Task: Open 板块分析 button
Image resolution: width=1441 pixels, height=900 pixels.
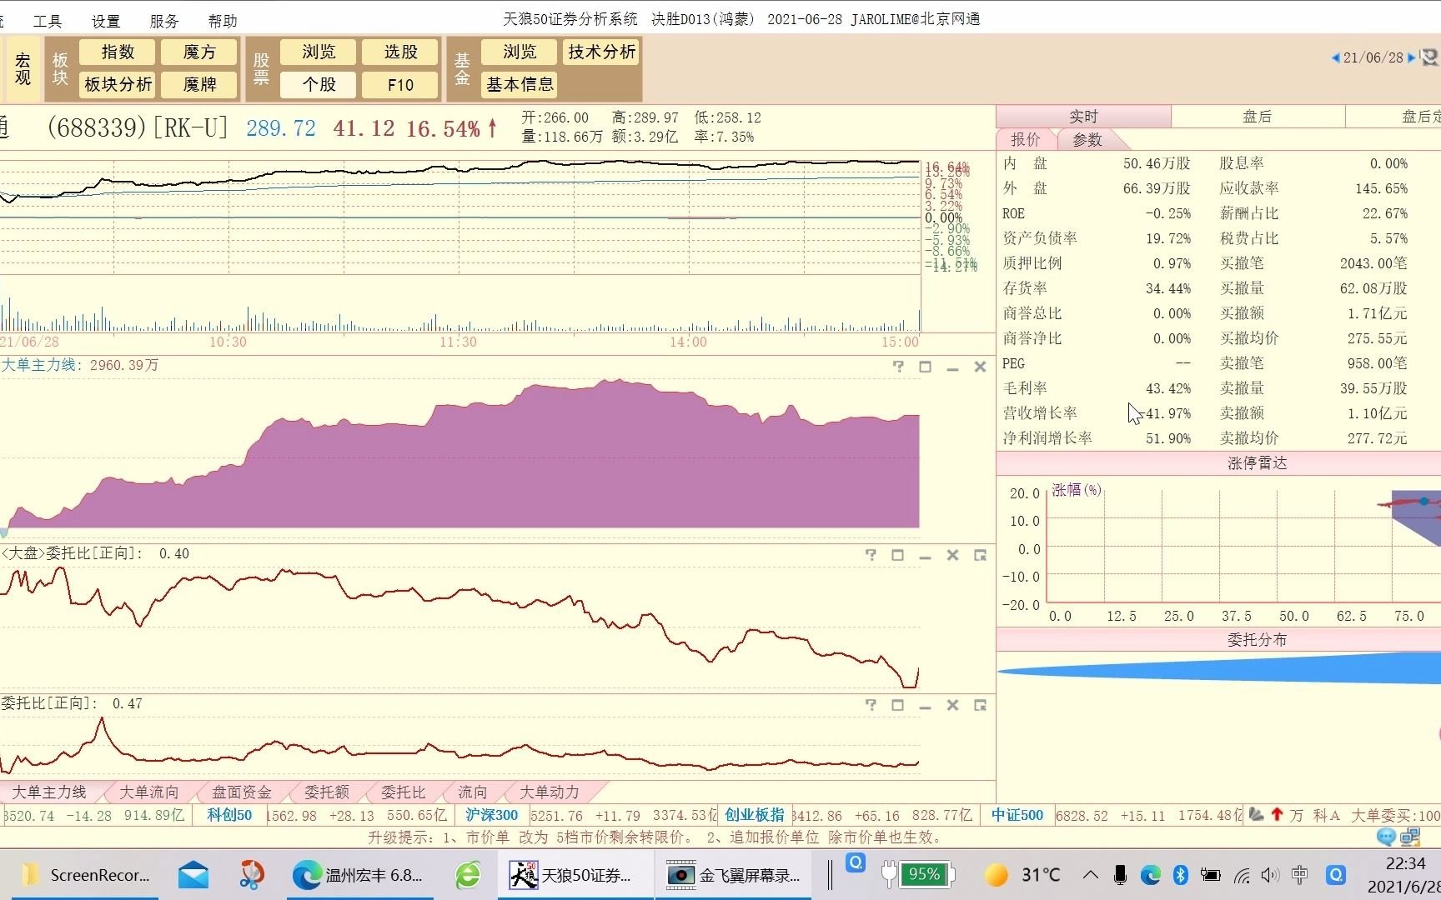Action: click(x=118, y=84)
